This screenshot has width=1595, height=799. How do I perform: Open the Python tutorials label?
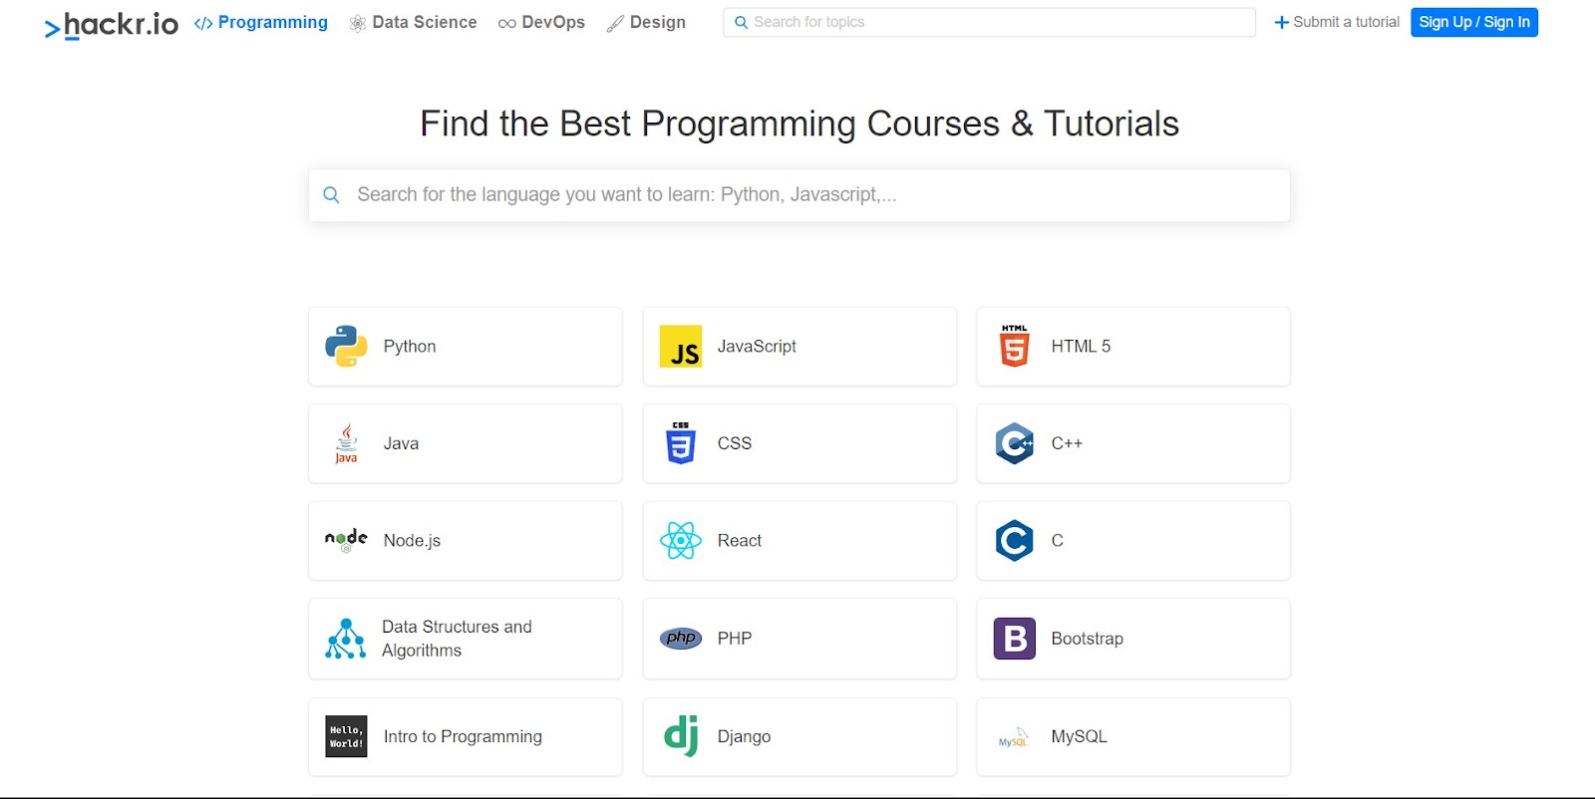point(410,347)
